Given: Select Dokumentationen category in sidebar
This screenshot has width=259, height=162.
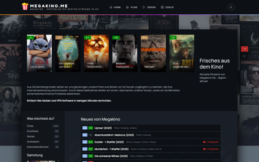Looking at the screenshot, I should click(x=38, y=147).
